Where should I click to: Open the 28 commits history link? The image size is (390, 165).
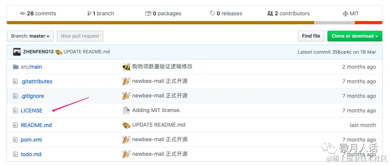coord(38,13)
